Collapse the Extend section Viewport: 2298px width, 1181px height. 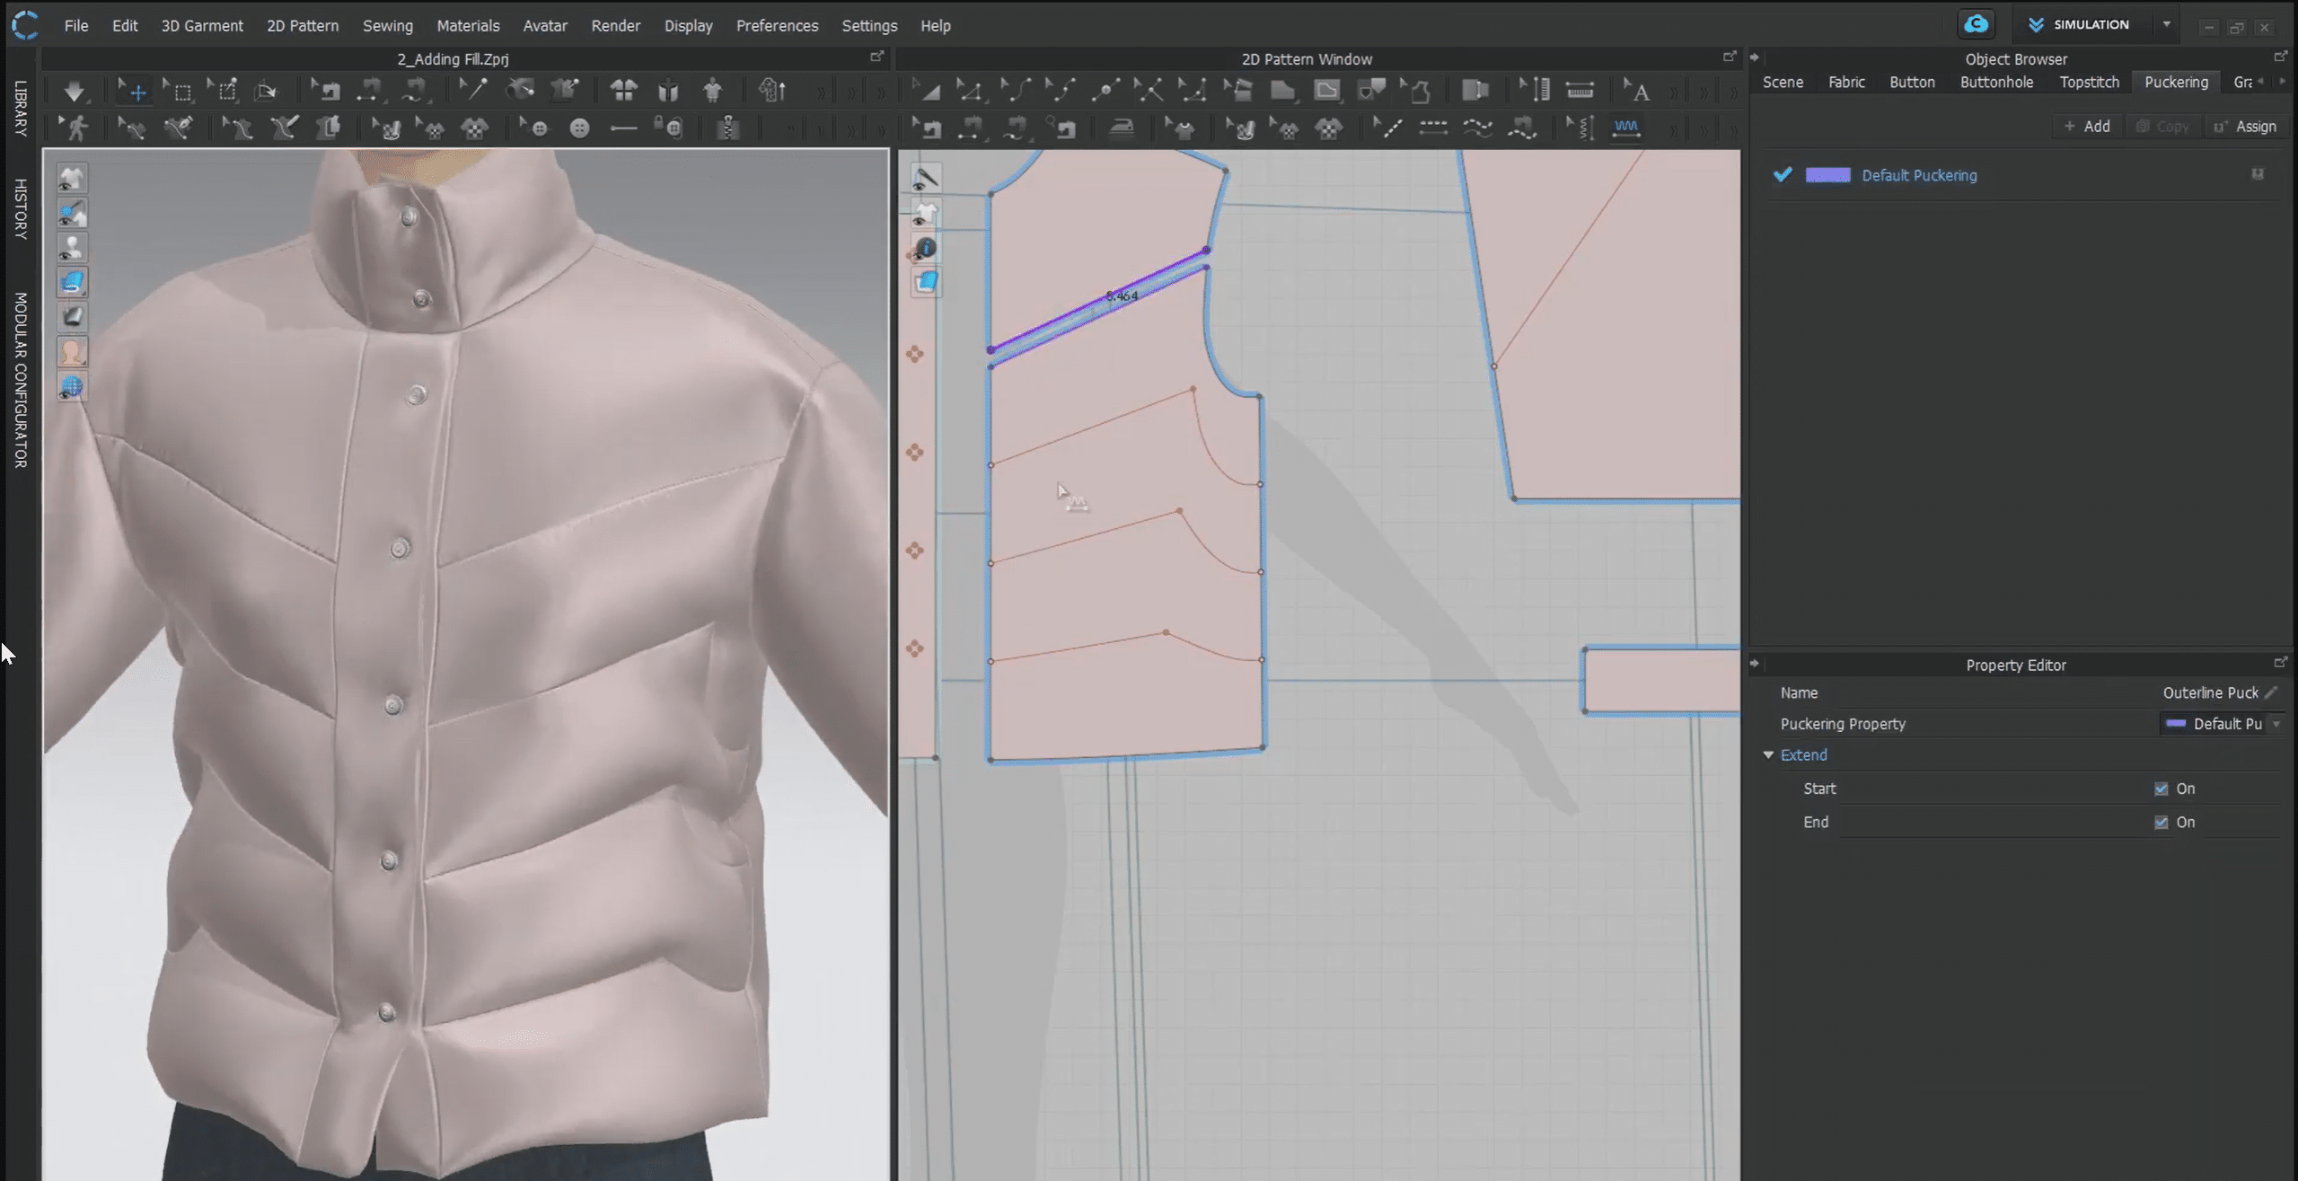[x=1768, y=755]
